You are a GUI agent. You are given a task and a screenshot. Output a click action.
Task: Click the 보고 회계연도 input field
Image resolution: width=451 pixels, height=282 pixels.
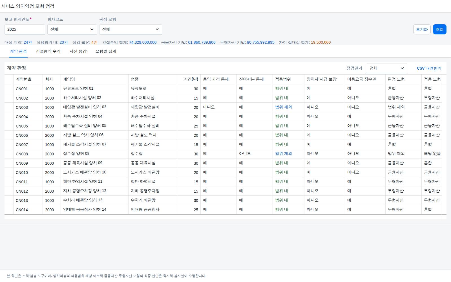[25, 29]
